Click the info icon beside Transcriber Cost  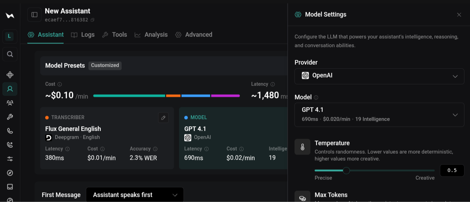[x=102, y=149]
